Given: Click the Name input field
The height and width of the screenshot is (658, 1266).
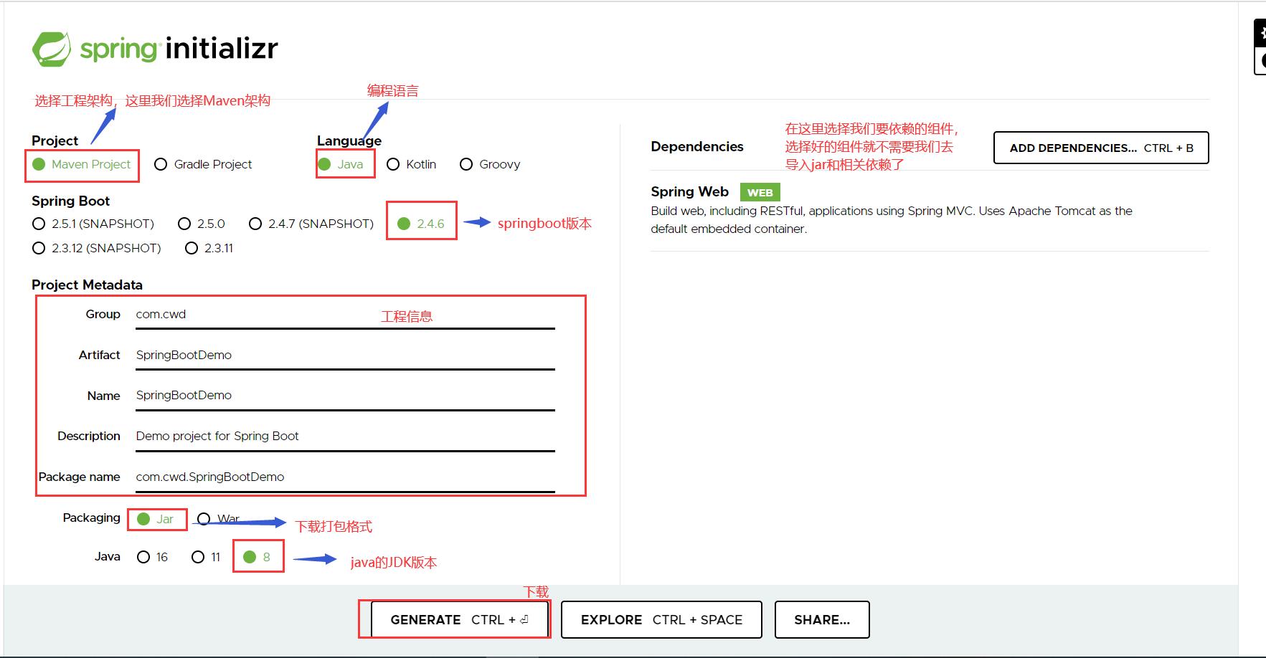Looking at the screenshot, I should 345,396.
